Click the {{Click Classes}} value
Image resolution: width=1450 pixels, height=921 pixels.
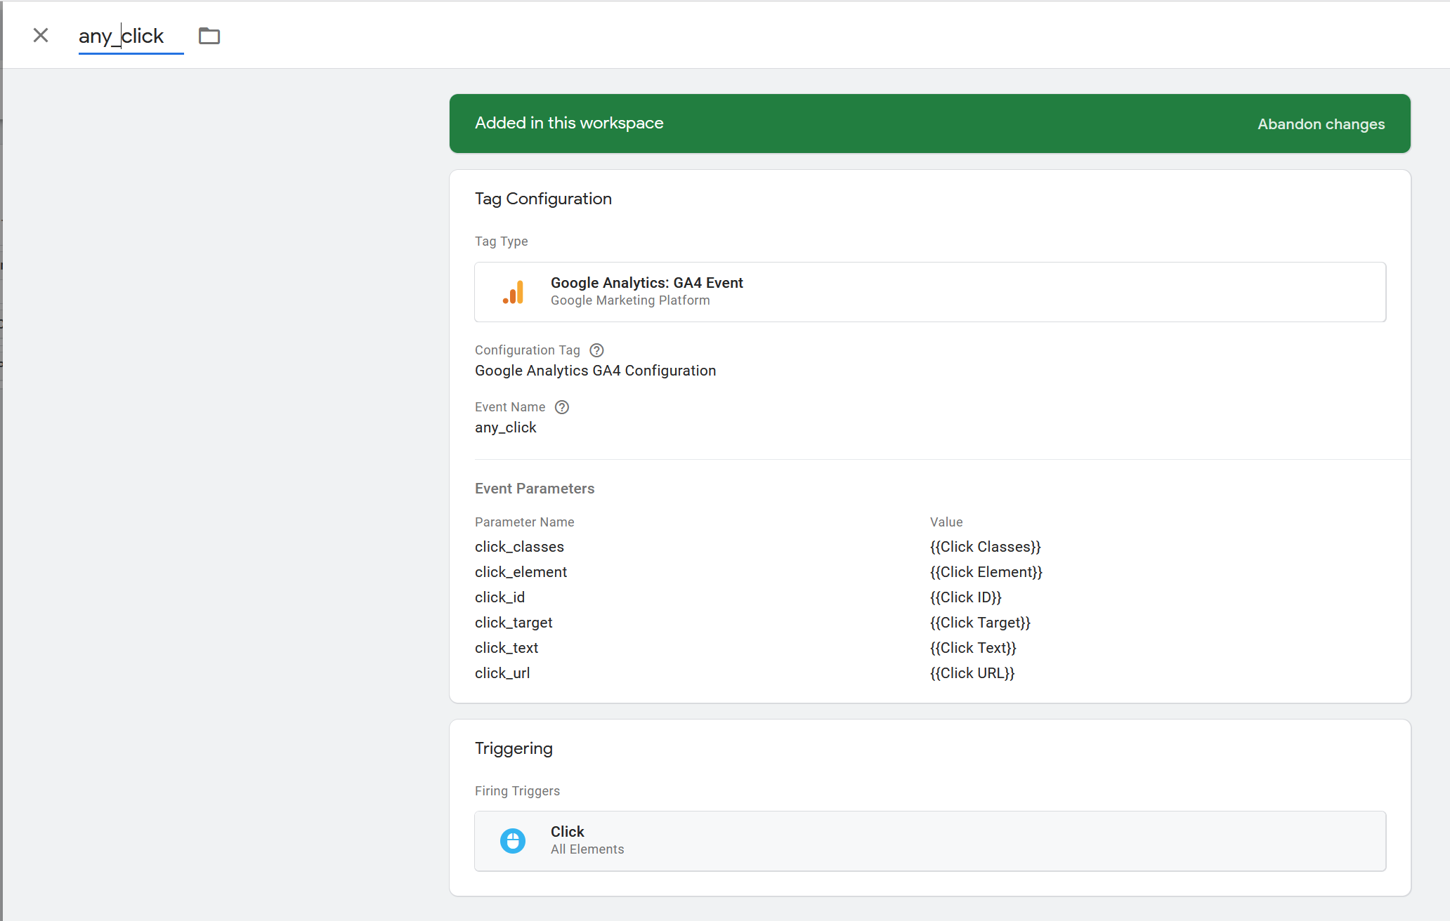(x=985, y=547)
